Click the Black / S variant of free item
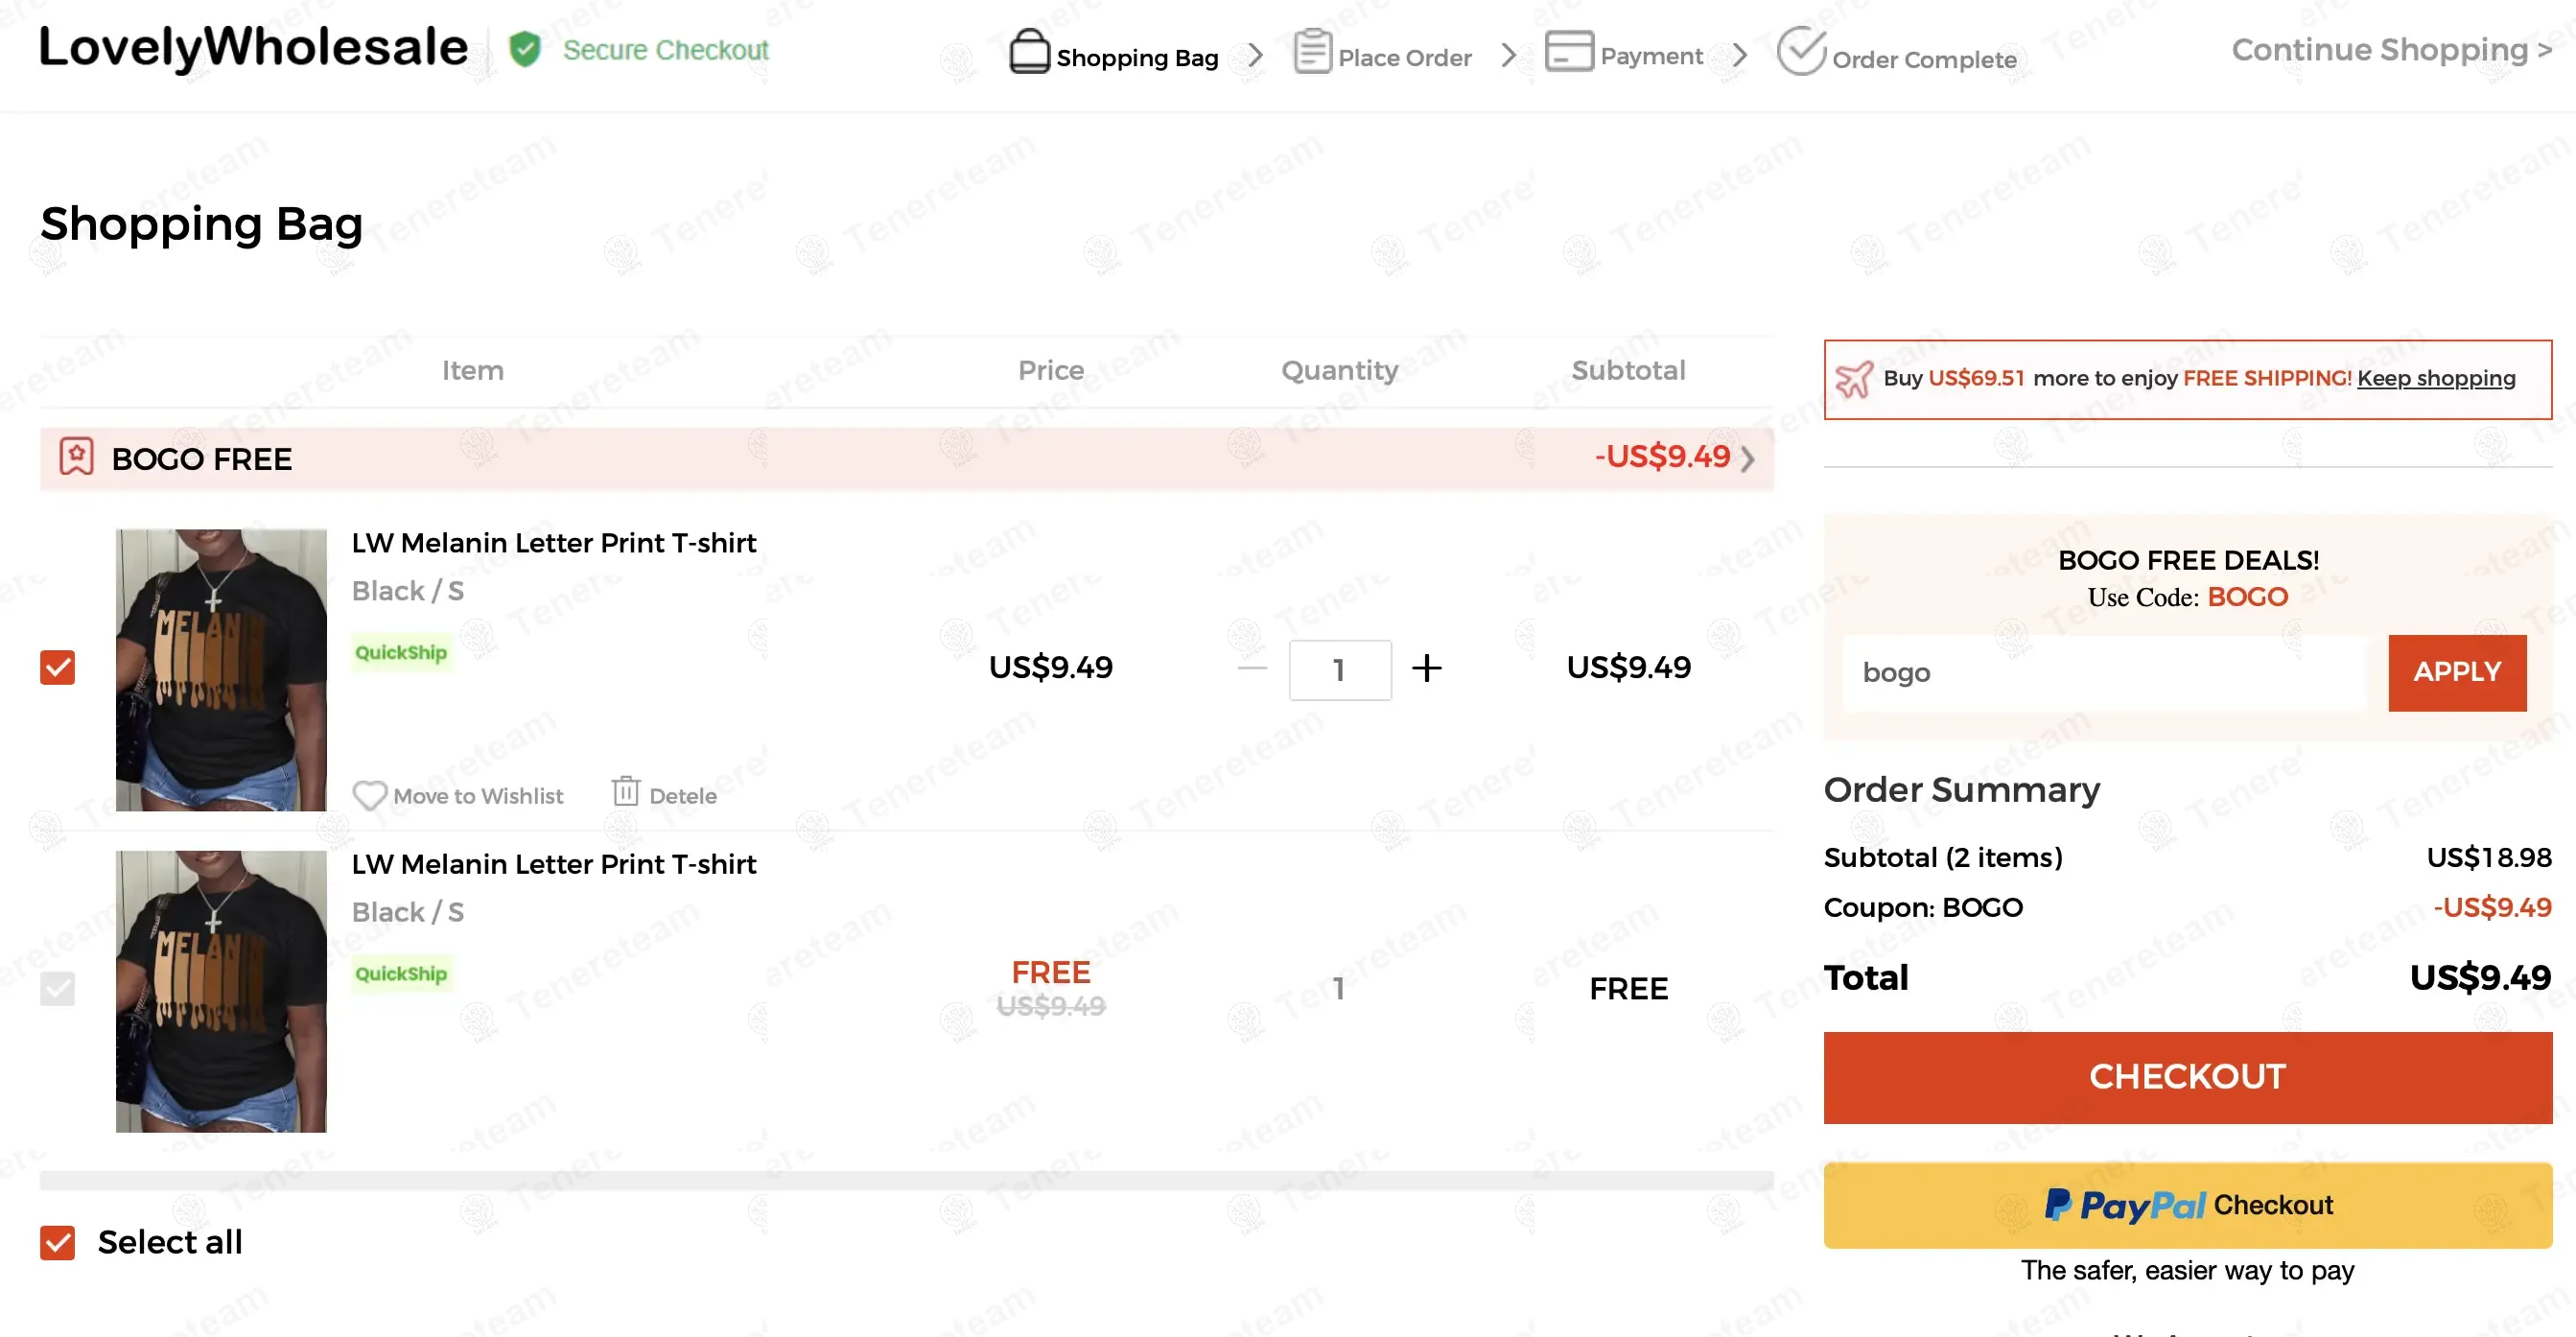The image size is (2576, 1337). tap(407, 912)
